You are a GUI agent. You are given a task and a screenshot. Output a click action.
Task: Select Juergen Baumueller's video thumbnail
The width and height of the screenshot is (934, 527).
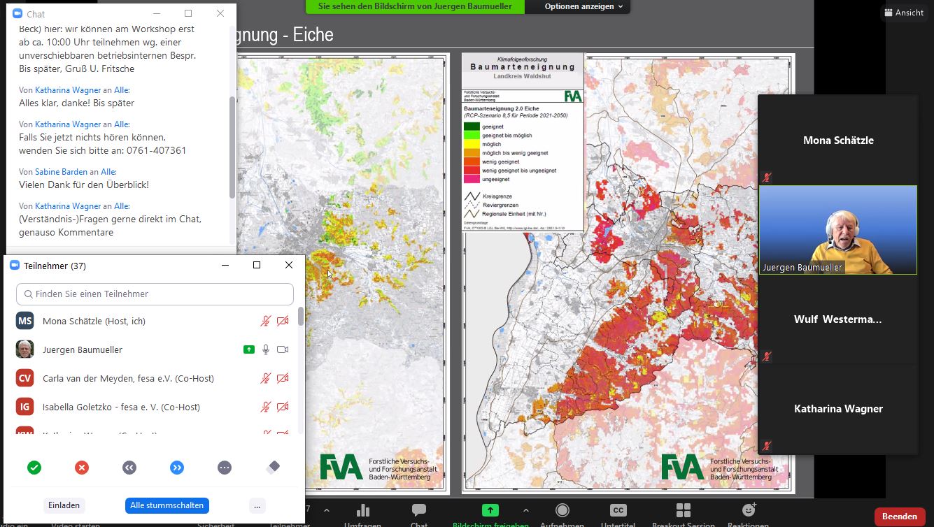[x=837, y=230]
